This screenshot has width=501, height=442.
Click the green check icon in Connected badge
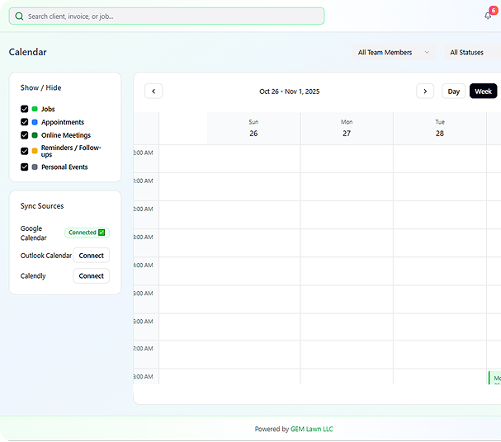tap(102, 233)
